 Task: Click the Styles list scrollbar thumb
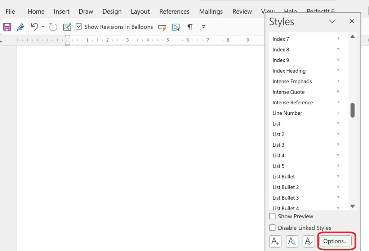[352, 110]
